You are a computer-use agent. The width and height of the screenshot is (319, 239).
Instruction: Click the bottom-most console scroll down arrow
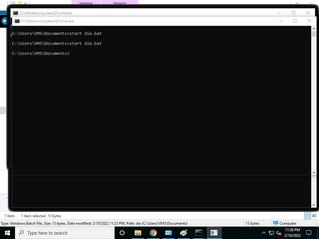(314, 205)
